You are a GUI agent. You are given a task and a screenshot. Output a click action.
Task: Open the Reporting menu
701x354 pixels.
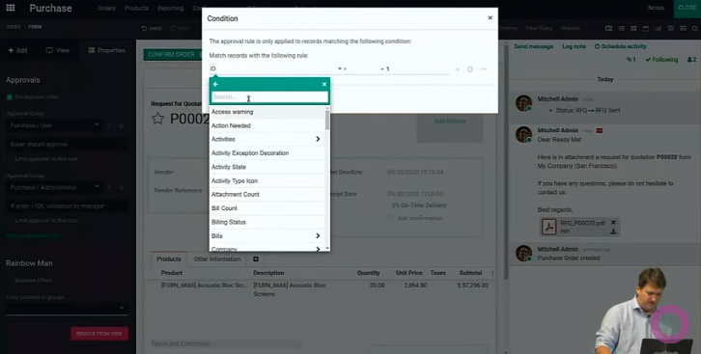(170, 8)
